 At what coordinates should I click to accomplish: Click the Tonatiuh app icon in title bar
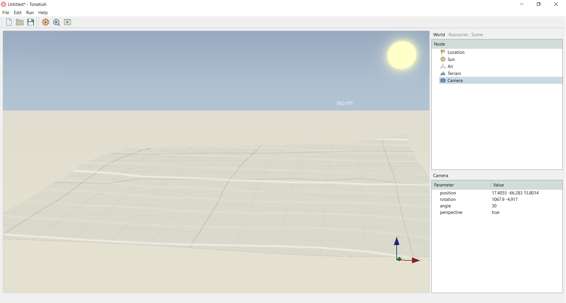4,4
